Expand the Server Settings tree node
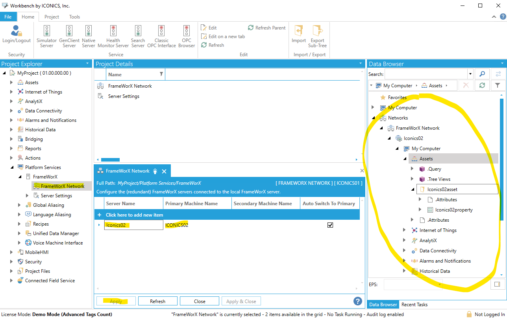 (27, 196)
